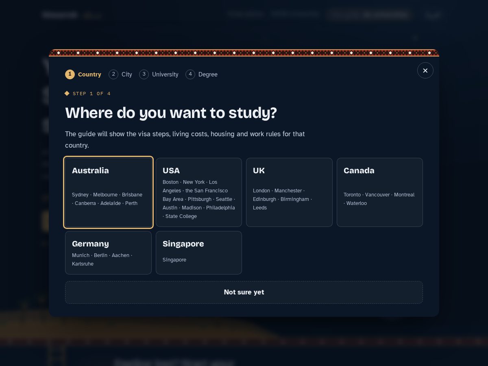Open the City step tab
The height and width of the screenshot is (366, 488).
(120, 74)
